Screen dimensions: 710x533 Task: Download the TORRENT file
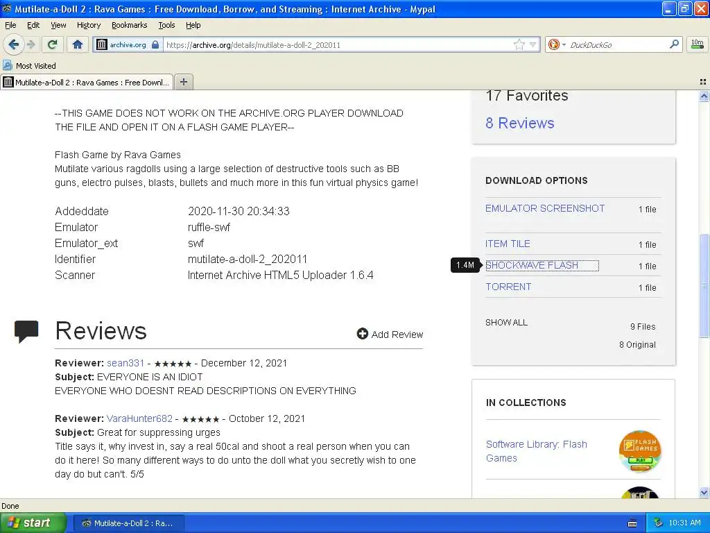pyautogui.click(x=508, y=287)
